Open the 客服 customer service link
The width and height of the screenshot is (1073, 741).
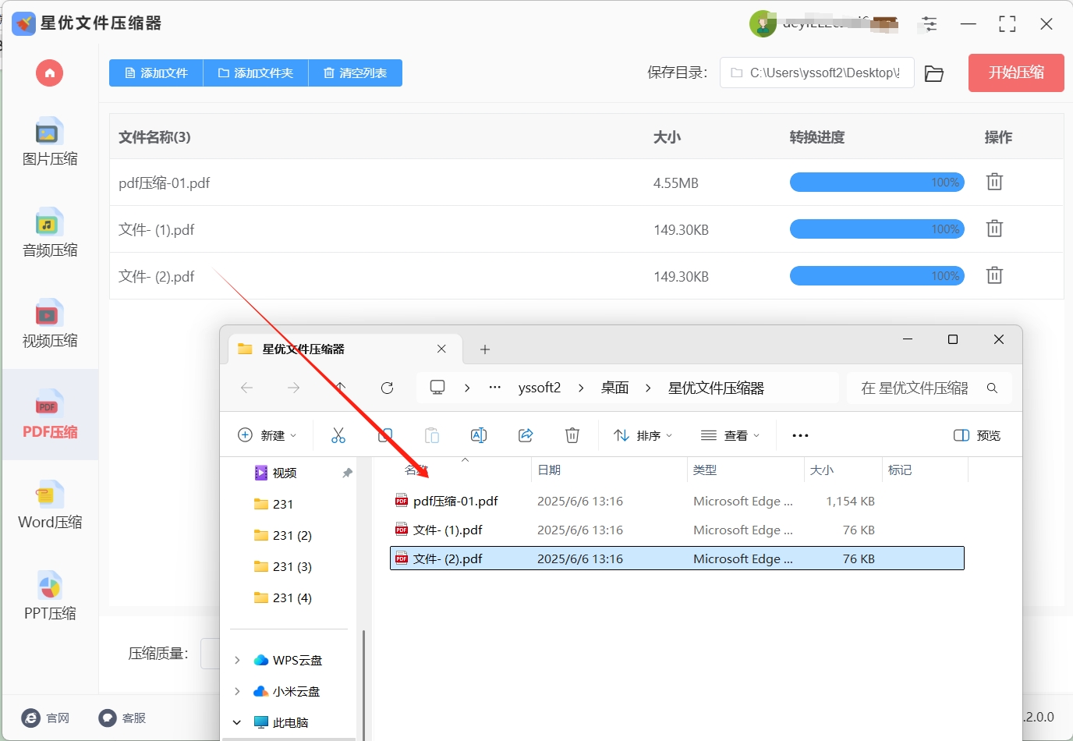point(122,718)
